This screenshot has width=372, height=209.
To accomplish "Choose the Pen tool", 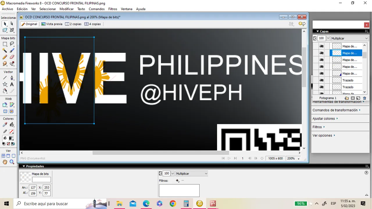I will pos(12,78).
